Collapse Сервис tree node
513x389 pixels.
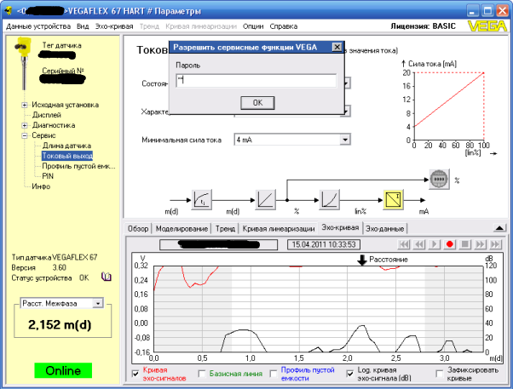25,135
